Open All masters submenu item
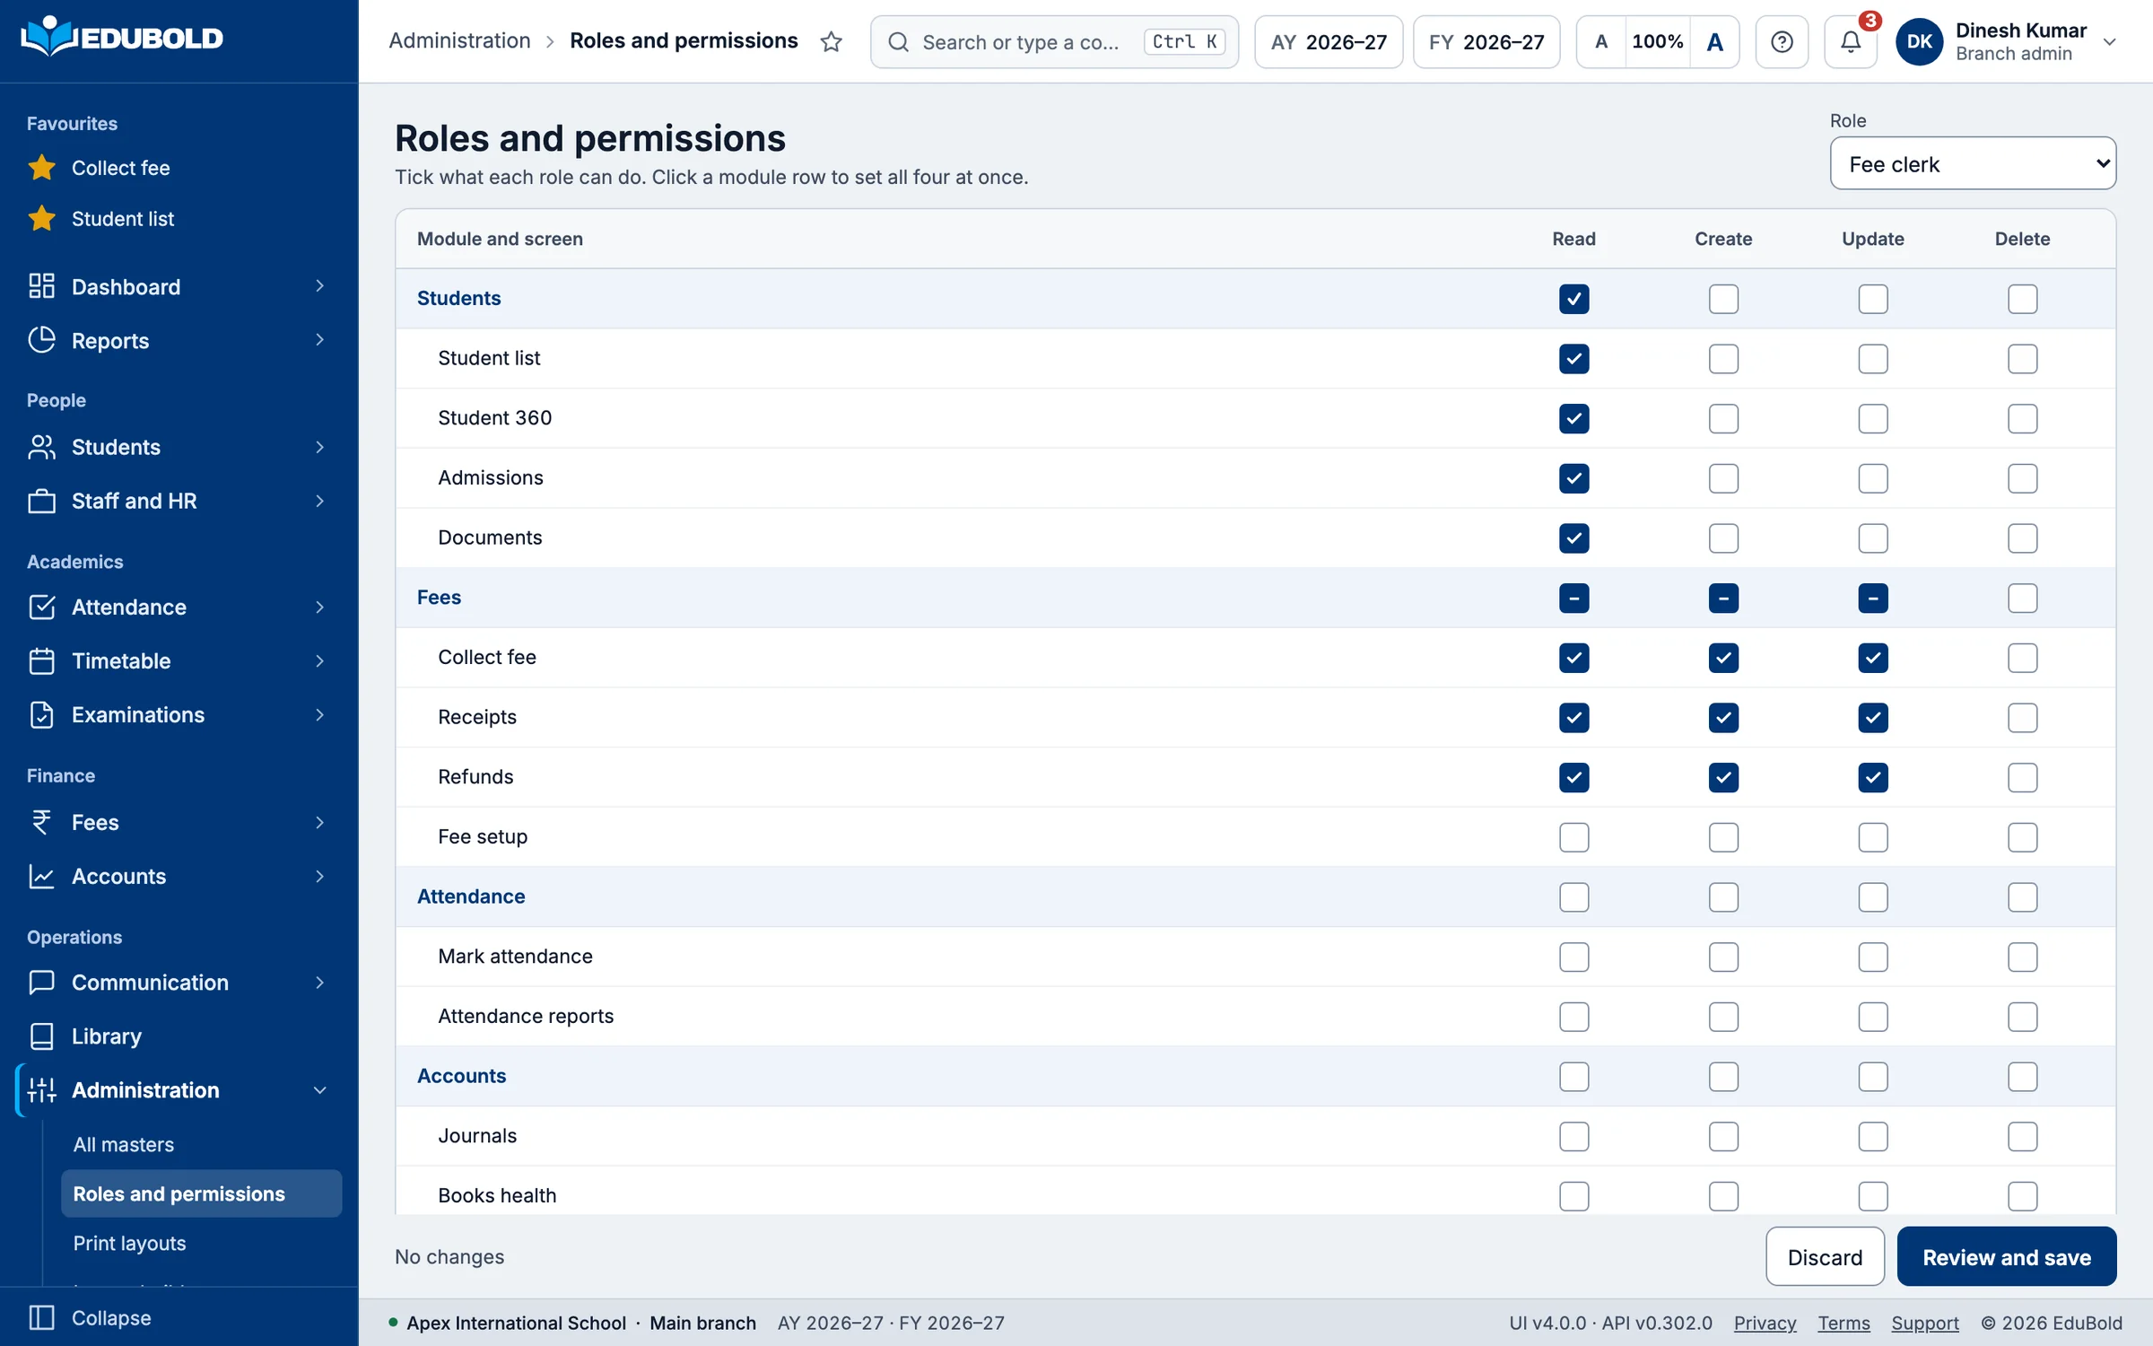 (201, 1144)
